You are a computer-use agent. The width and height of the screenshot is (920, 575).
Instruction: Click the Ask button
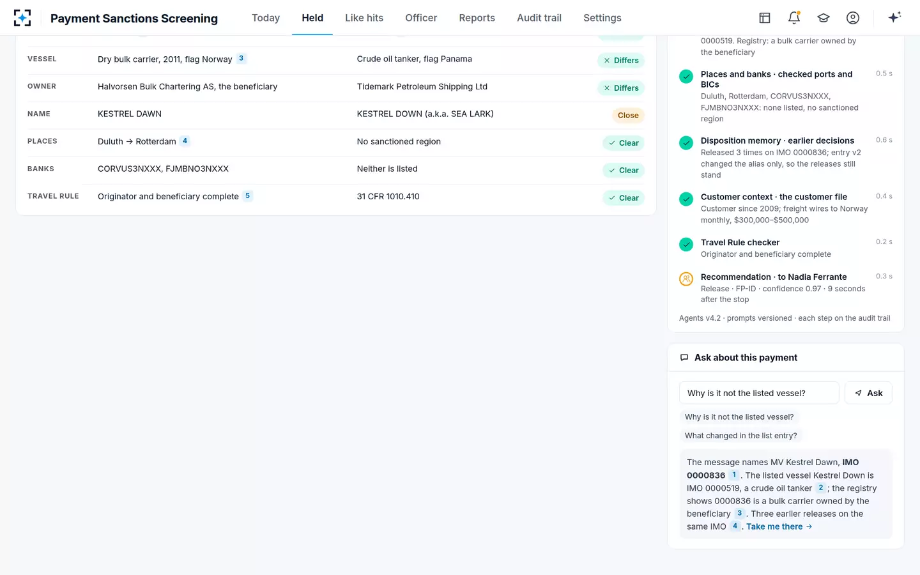(868, 393)
